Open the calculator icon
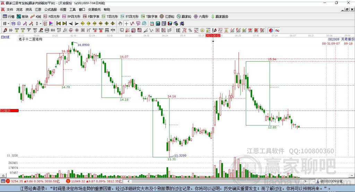This screenshot has width=355, height=192. coord(158,23)
